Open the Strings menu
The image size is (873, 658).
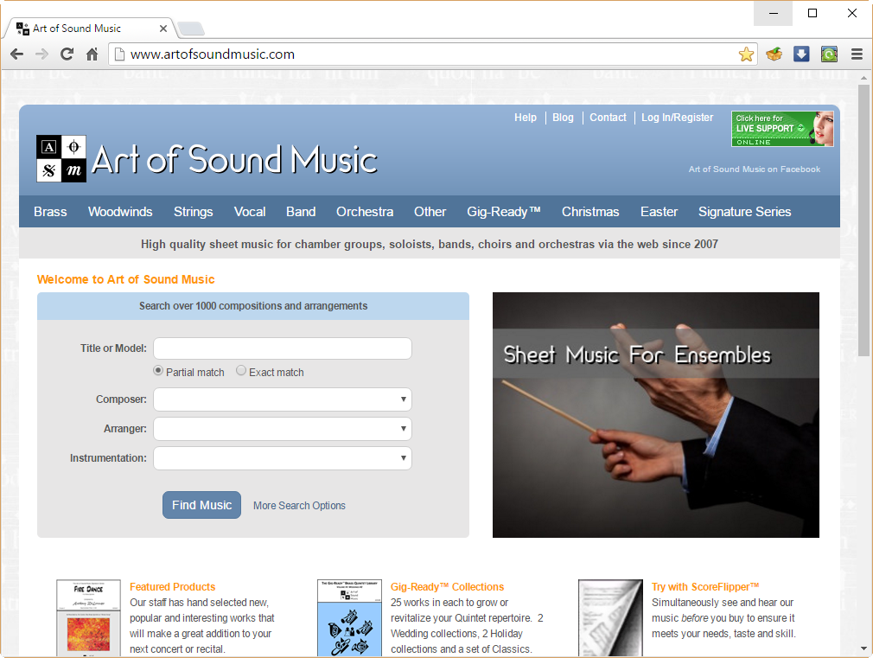[x=194, y=212]
